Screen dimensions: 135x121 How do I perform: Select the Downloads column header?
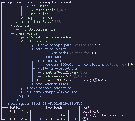coord(54,107)
